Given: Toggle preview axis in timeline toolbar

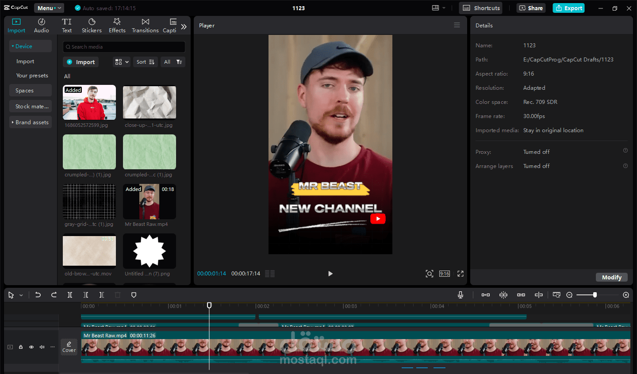Looking at the screenshot, I should [539, 295].
